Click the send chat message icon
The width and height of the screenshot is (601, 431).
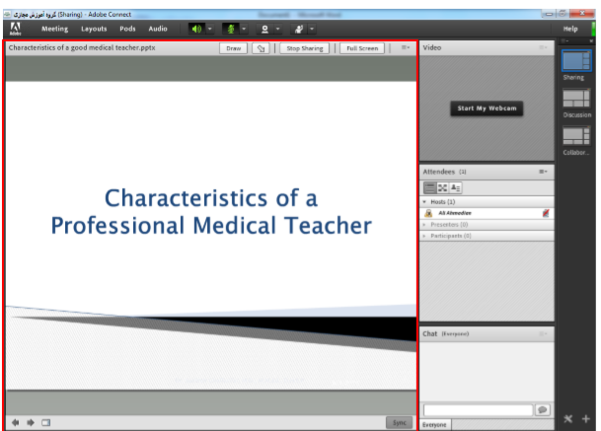[542, 409]
